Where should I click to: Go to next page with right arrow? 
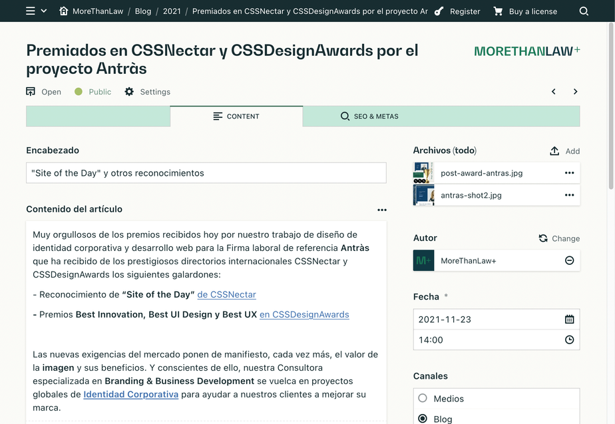(x=575, y=92)
